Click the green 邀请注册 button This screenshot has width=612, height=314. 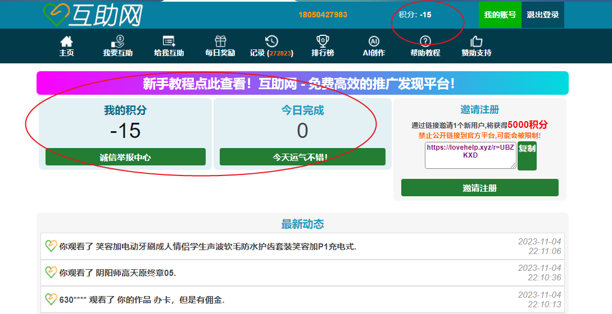point(480,188)
